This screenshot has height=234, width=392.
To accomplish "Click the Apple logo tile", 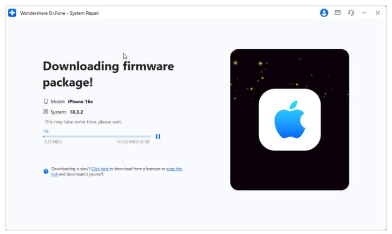I will pyautogui.click(x=289, y=120).
